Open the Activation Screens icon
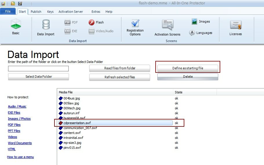 click(x=167, y=25)
